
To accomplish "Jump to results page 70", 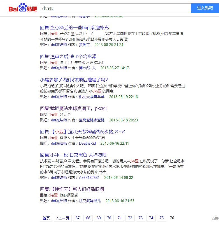I will (x=109, y=218).
